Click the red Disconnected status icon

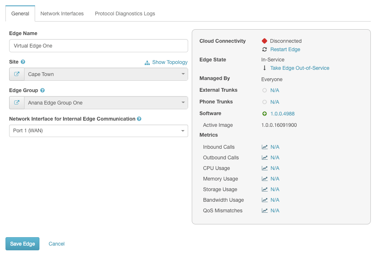pyautogui.click(x=264, y=41)
